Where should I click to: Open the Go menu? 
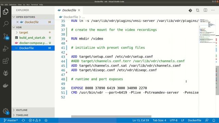[x=24, y=4]
